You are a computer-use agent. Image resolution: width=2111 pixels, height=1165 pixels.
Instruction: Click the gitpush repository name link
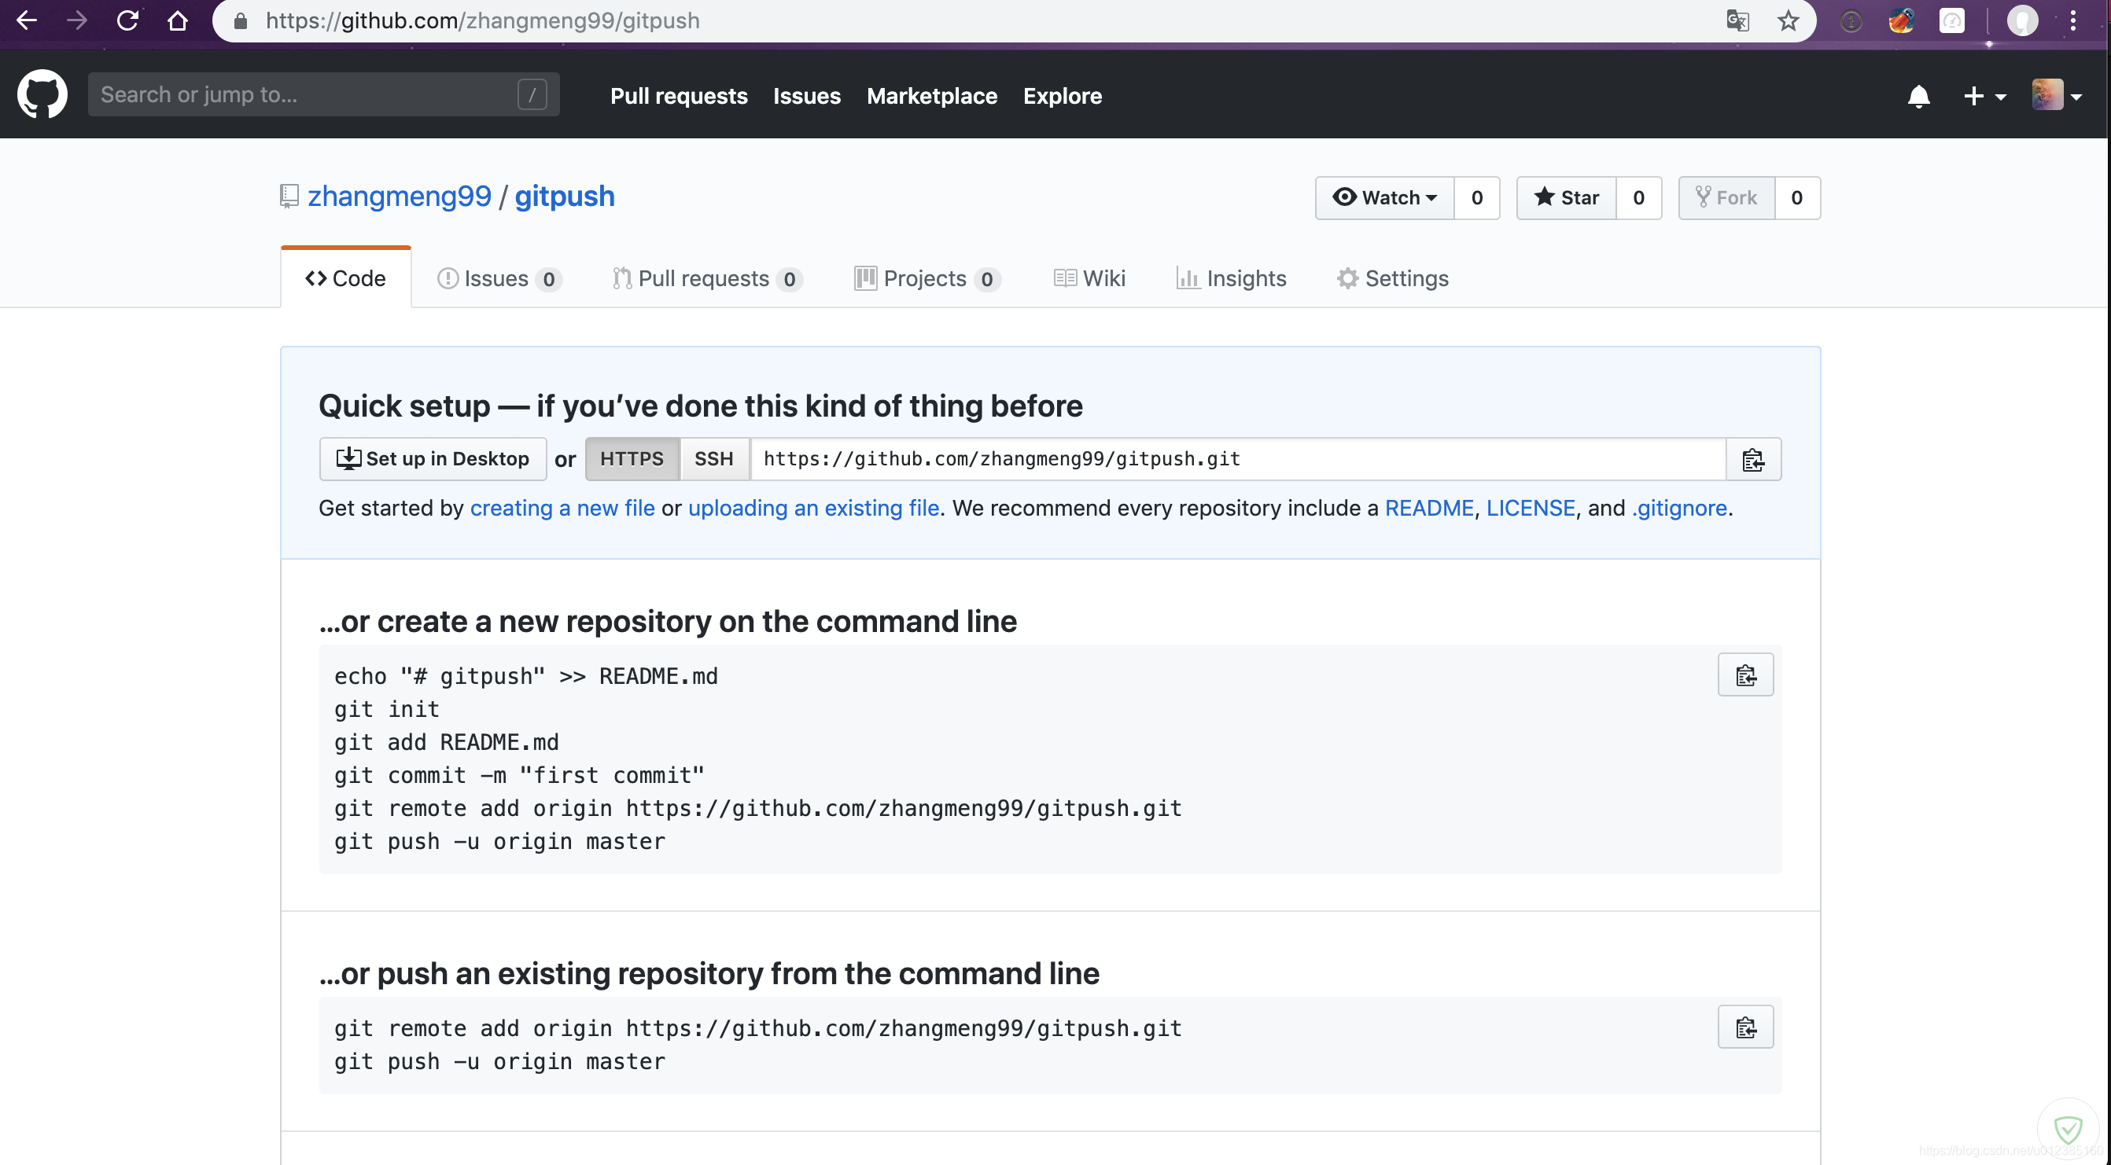pos(564,197)
